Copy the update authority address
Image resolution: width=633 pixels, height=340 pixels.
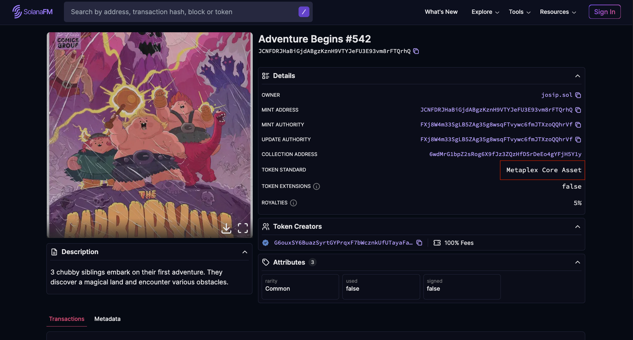[x=578, y=140]
